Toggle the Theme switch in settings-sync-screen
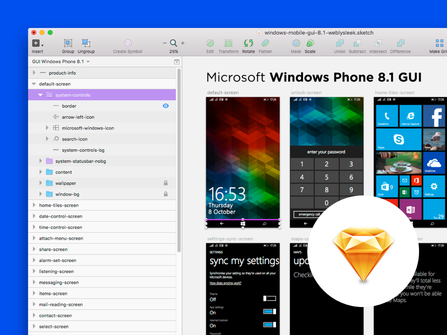Viewport: 447px width, 335px height. (269, 298)
